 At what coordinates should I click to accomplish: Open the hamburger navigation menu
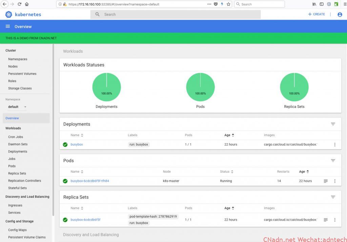8,26
